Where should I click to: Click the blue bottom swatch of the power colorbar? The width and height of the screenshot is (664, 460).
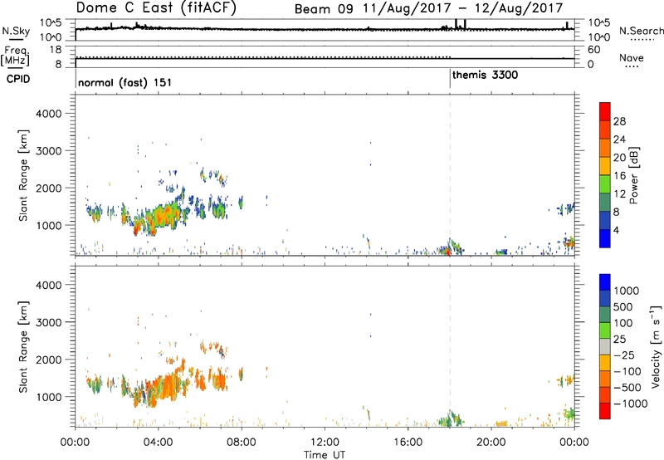point(605,238)
